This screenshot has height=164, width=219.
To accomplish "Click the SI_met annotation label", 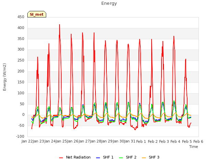I will 37,14.
